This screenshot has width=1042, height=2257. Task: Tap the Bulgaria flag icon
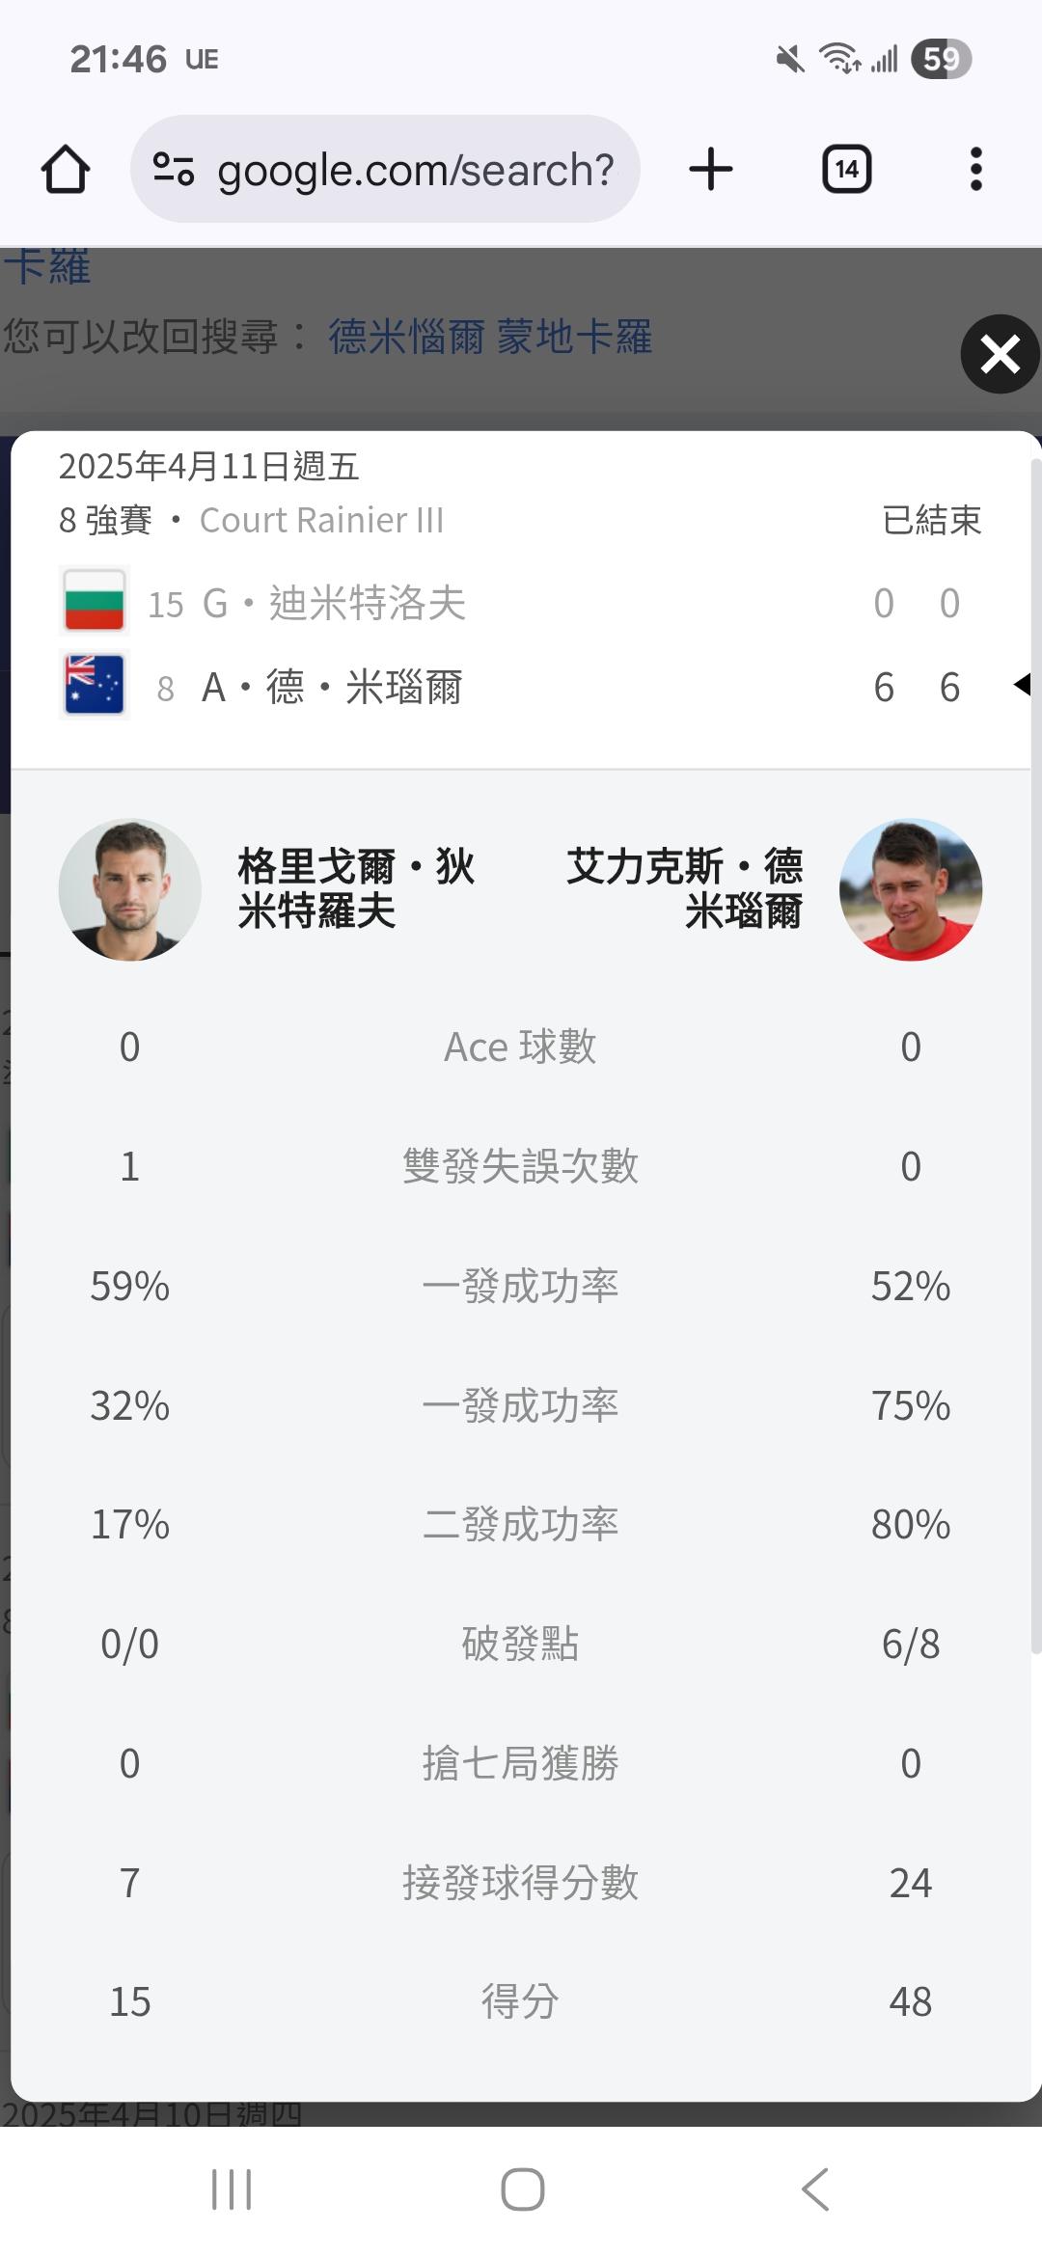(x=94, y=602)
